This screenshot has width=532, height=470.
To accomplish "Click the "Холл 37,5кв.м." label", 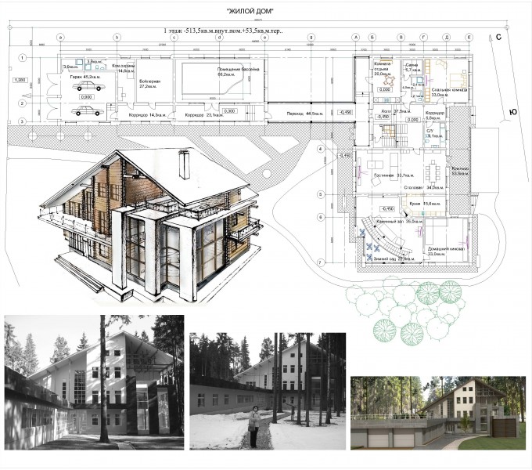I will pyautogui.click(x=397, y=111).
